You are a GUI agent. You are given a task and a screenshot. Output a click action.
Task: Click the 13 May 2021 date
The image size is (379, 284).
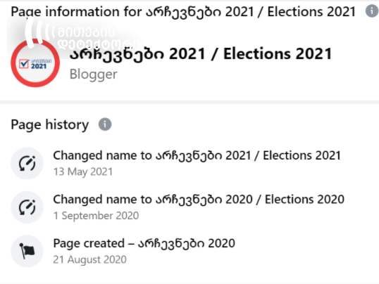point(83,172)
